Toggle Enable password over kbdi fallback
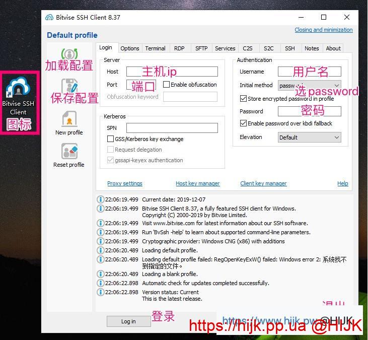The width and height of the screenshot is (368, 340). pyautogui.click(x=243, y=123)
